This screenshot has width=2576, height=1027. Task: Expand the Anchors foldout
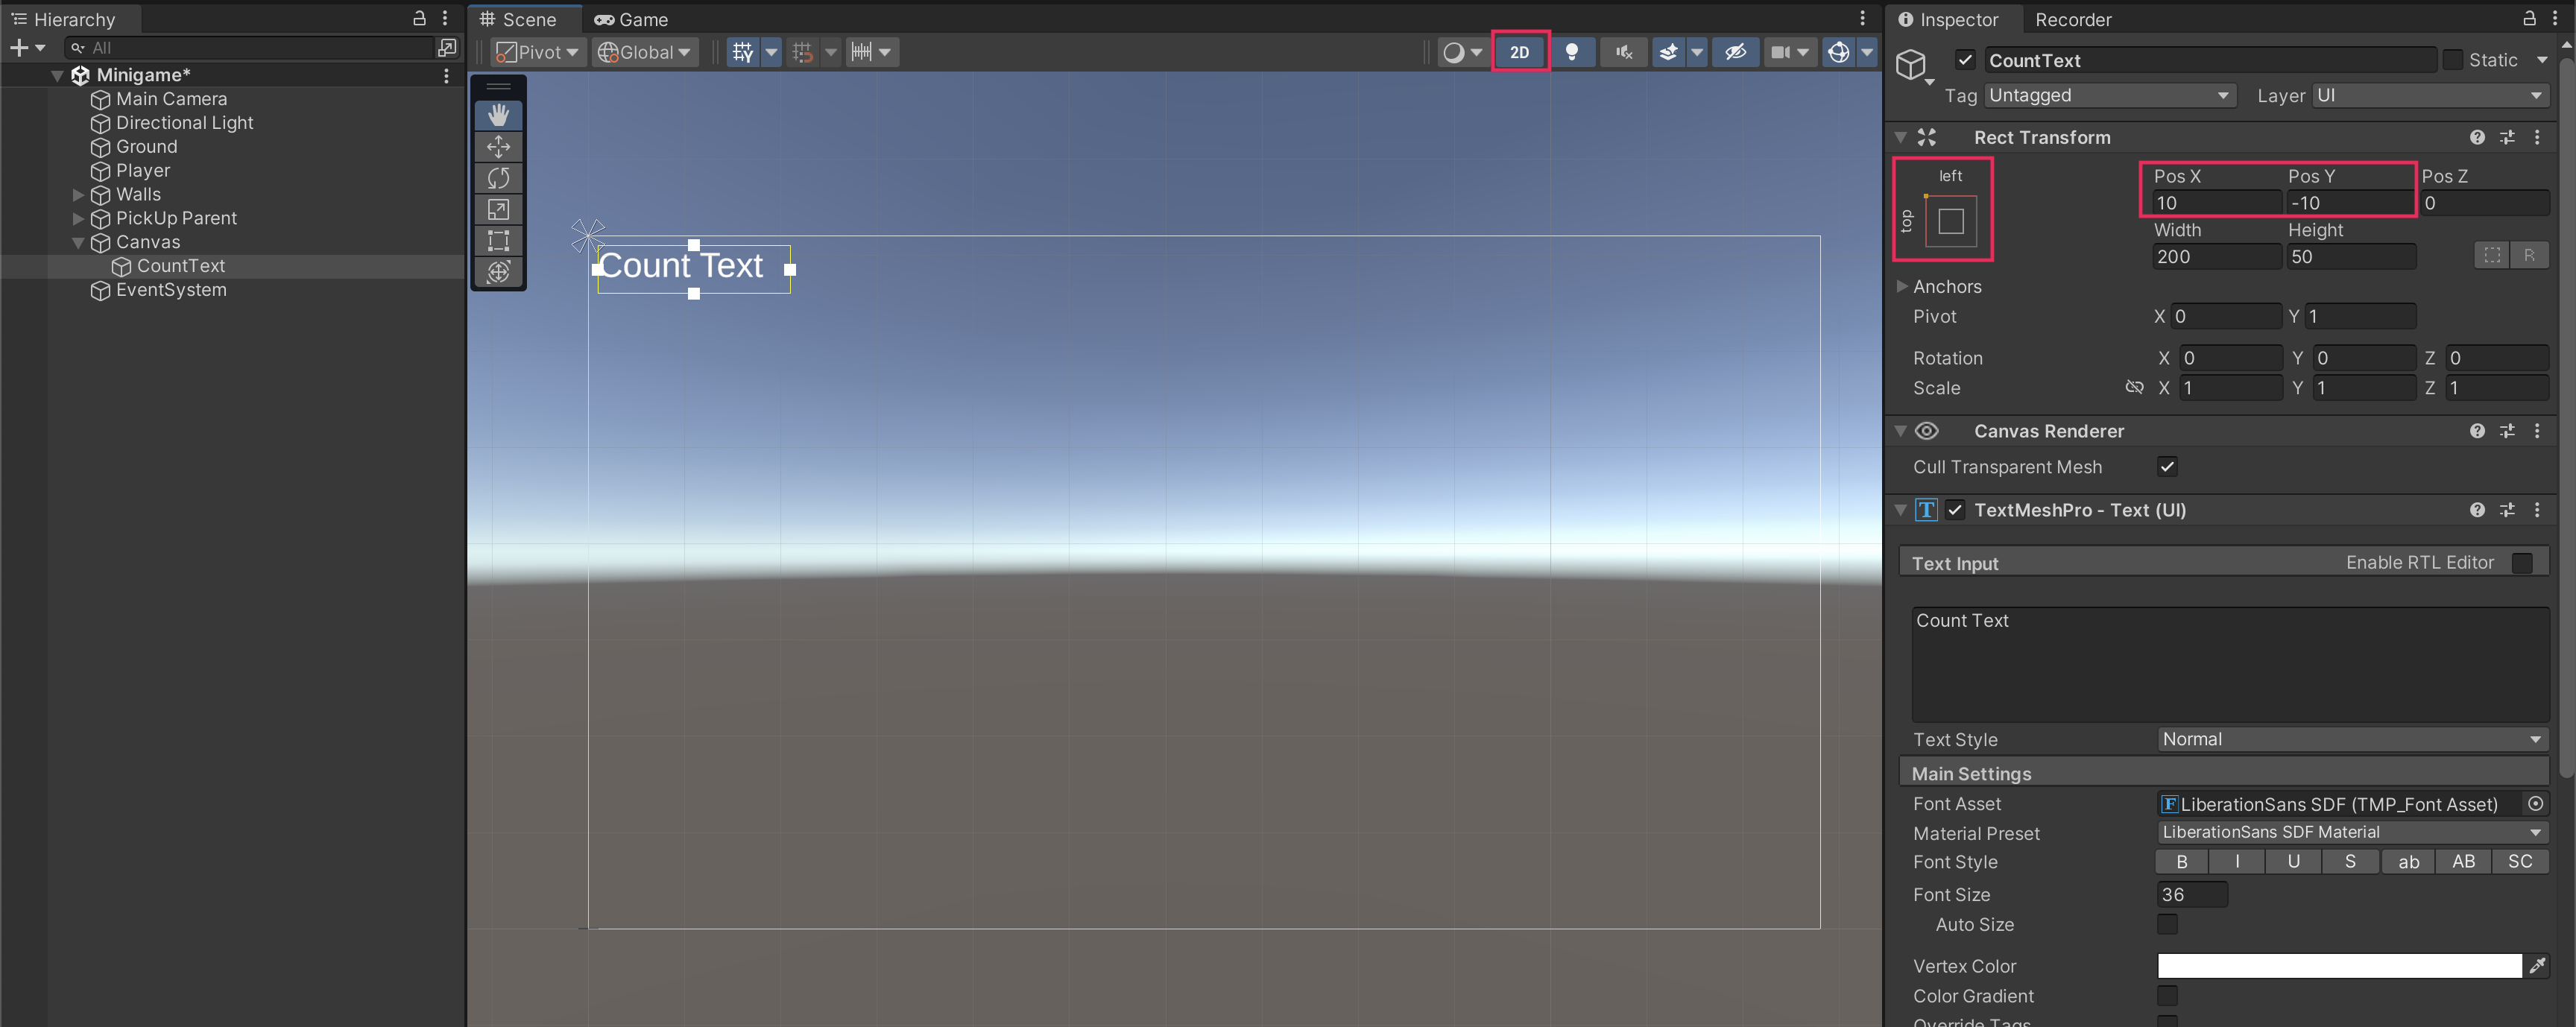(x=1902, y=287)
